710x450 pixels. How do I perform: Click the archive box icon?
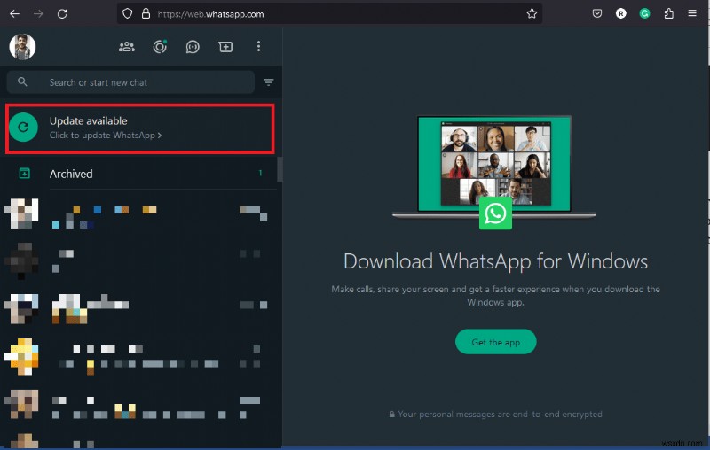pos(25,173)
